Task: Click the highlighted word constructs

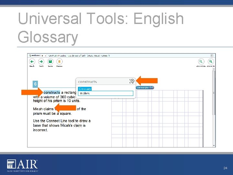Action: (52, 92)
